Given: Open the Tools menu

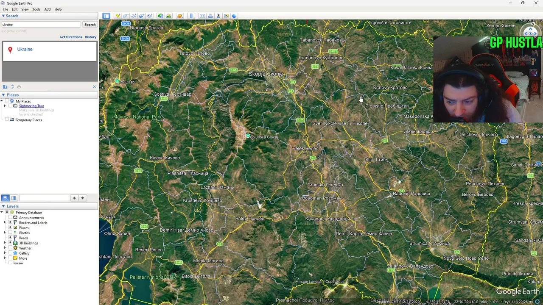Looking at the screenshot, I should [36, 9].
